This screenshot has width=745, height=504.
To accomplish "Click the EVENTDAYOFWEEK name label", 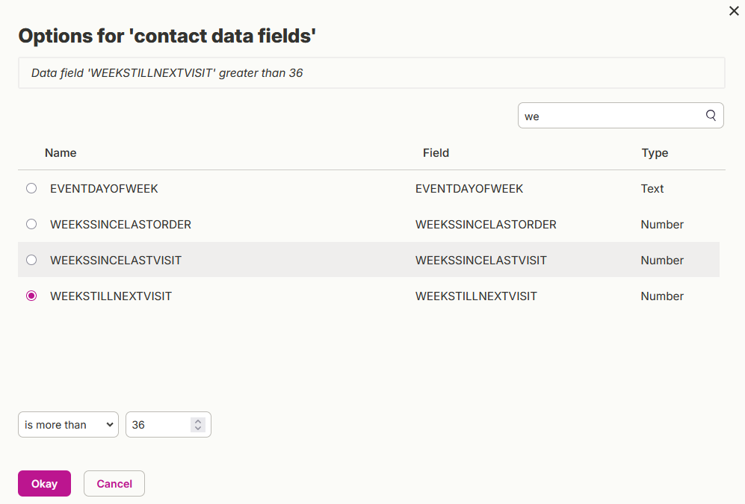I will [104, 188].
